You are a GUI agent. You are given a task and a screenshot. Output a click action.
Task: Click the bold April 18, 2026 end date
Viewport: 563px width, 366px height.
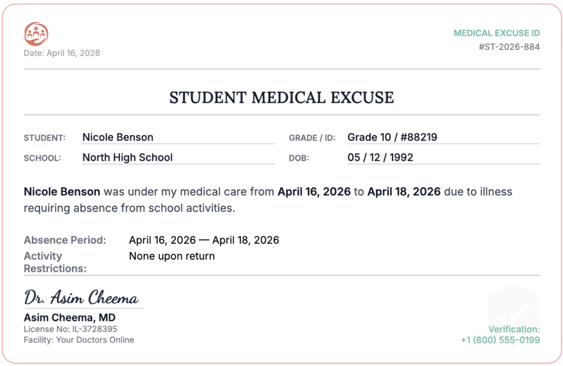coord(404,192)
